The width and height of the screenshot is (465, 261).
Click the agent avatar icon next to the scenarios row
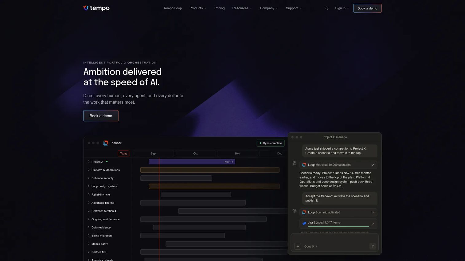[295, 163]
